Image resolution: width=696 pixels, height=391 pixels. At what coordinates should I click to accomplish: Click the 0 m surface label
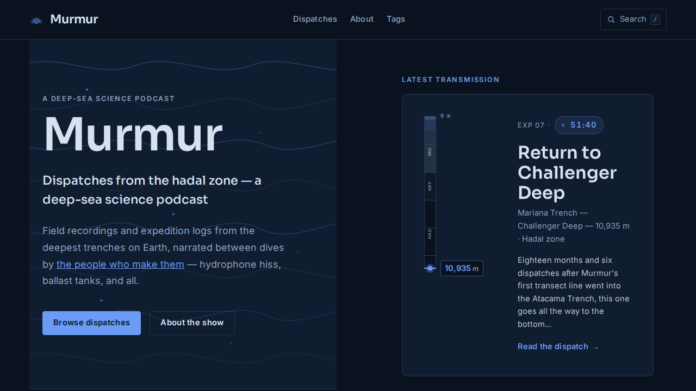pyautogui.click(x=445, y=116)
